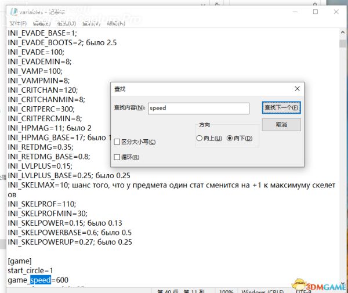The image size is (348, 293).
Task: Select the 向下 (Down) direction radio button
Action: coord(230,139)
